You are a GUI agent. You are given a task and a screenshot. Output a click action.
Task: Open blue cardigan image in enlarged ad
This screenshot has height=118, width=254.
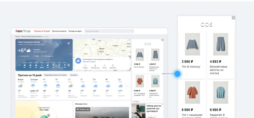click(221, 92)
